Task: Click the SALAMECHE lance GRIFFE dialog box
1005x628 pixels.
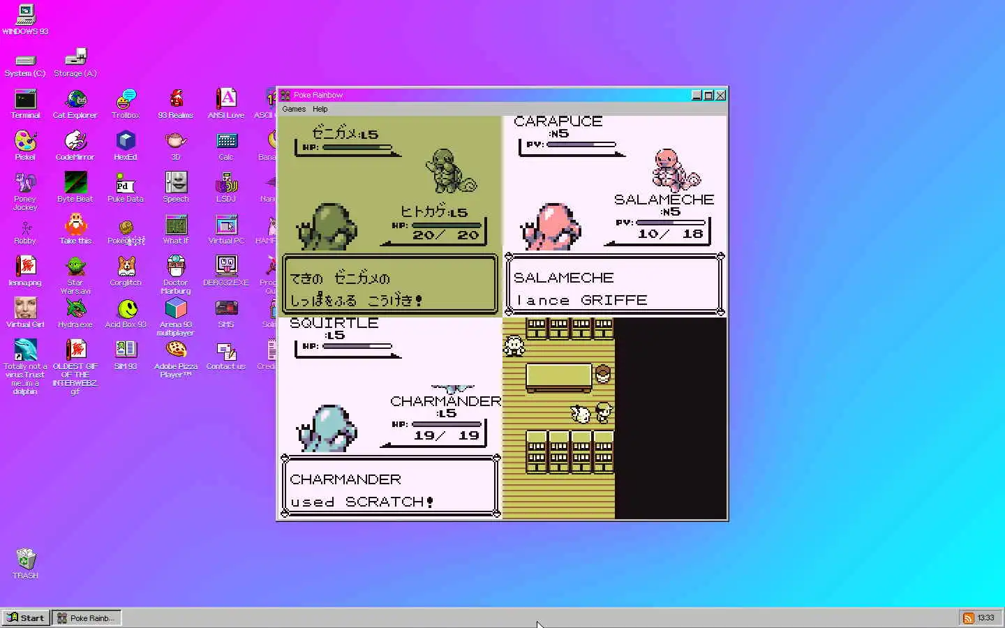Action: [x=615, y=285]
